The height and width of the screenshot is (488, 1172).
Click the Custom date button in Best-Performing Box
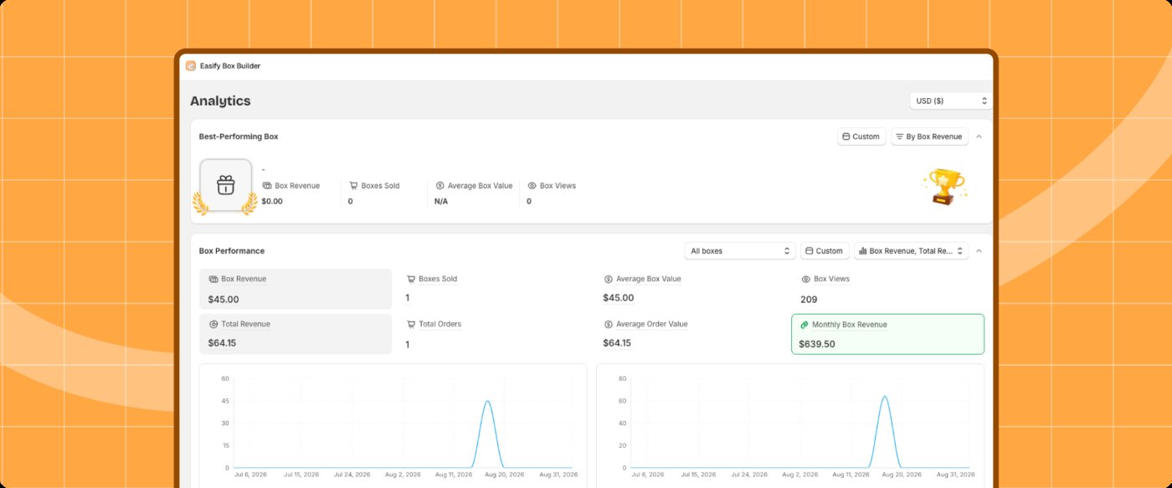[861, 136]
